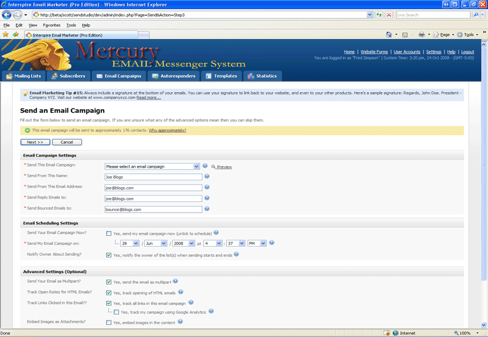Open the Templates tab

click(221, 76)
